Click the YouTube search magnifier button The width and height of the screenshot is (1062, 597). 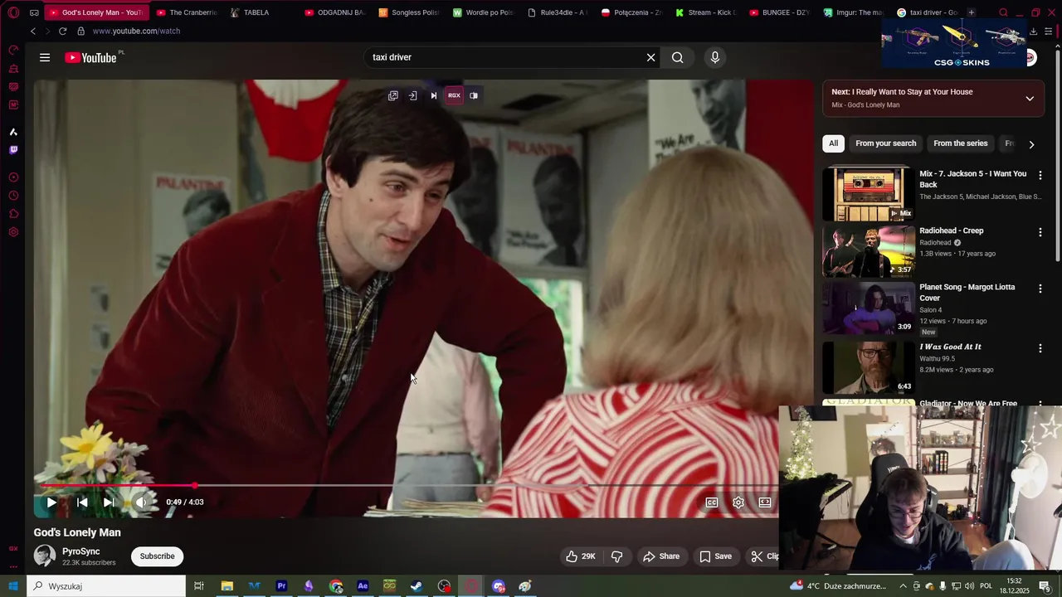point(678,57)
